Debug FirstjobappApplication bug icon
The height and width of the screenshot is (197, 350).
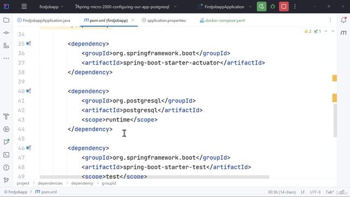[272, 7]
